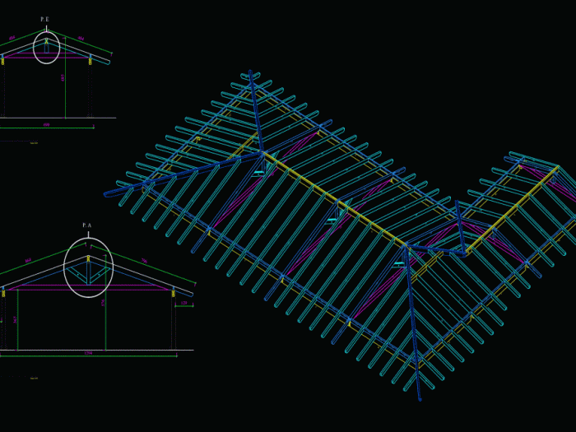The image size is (576, 432).
Task: Click the right slope dimension in P. A section
Action: [x=145, y=262]
